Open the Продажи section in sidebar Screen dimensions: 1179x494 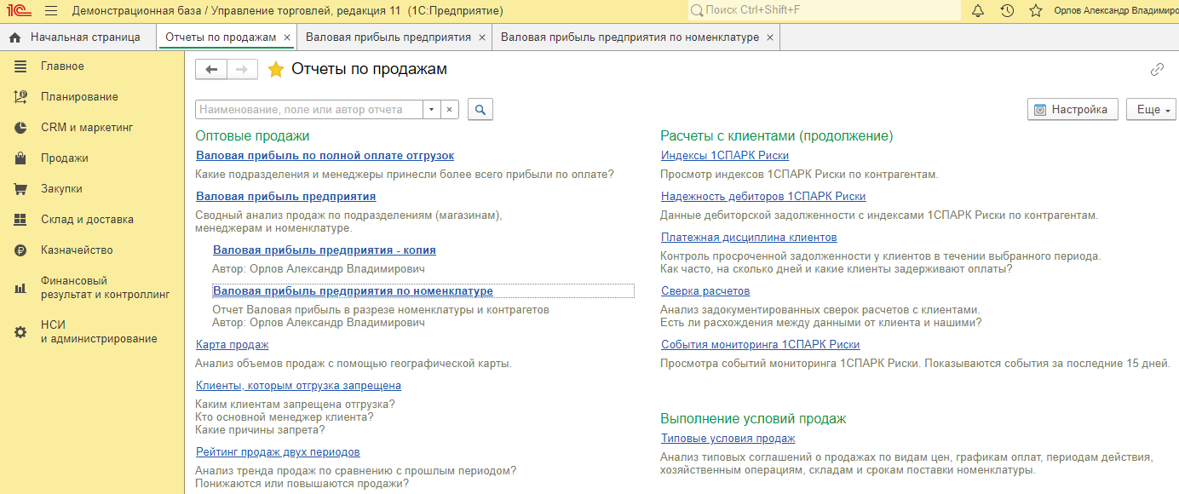pos(65,158)
